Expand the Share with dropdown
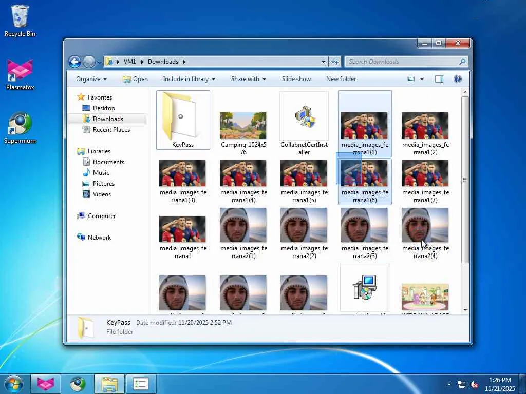The height and width of the screenshot is (394, 526). tap(248, 79)
